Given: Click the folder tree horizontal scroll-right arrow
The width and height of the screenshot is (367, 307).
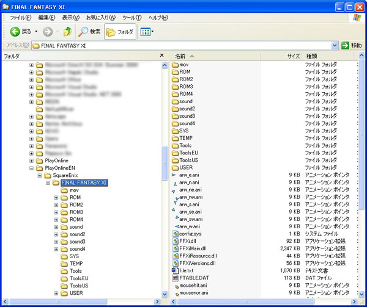Looking at the screenshot, I should pyautogui.click(x=158, y=302).
